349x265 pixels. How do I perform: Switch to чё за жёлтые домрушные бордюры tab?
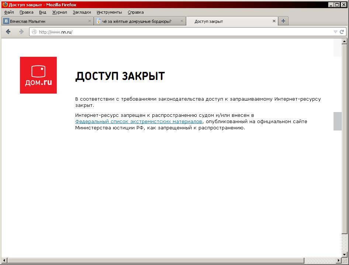coord(140,21)
